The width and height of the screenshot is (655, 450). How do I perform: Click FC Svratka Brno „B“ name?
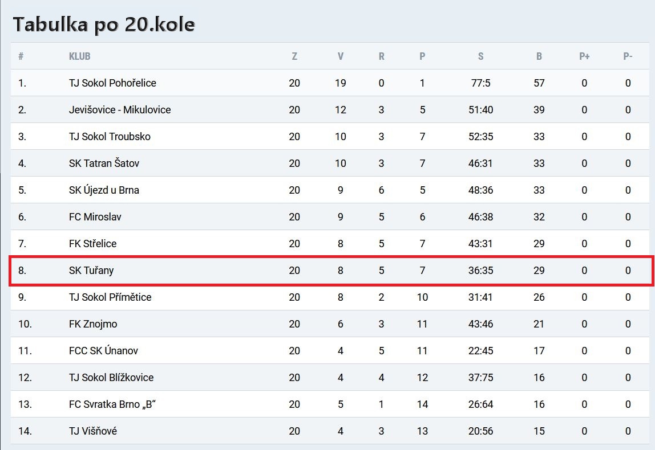112,404
